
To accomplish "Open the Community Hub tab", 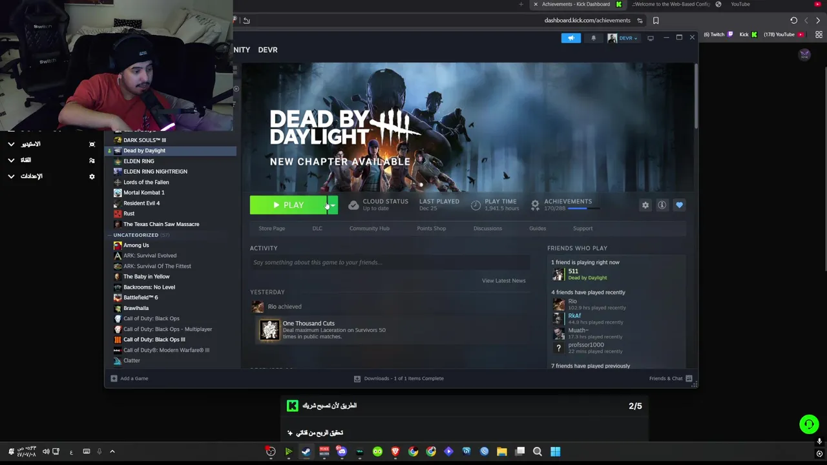I will (370, 228).
